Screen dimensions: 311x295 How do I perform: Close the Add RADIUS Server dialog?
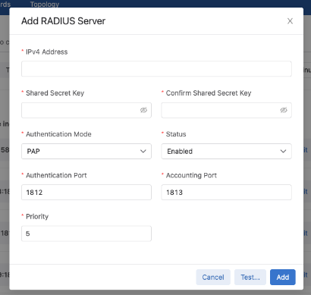[290, 21]
